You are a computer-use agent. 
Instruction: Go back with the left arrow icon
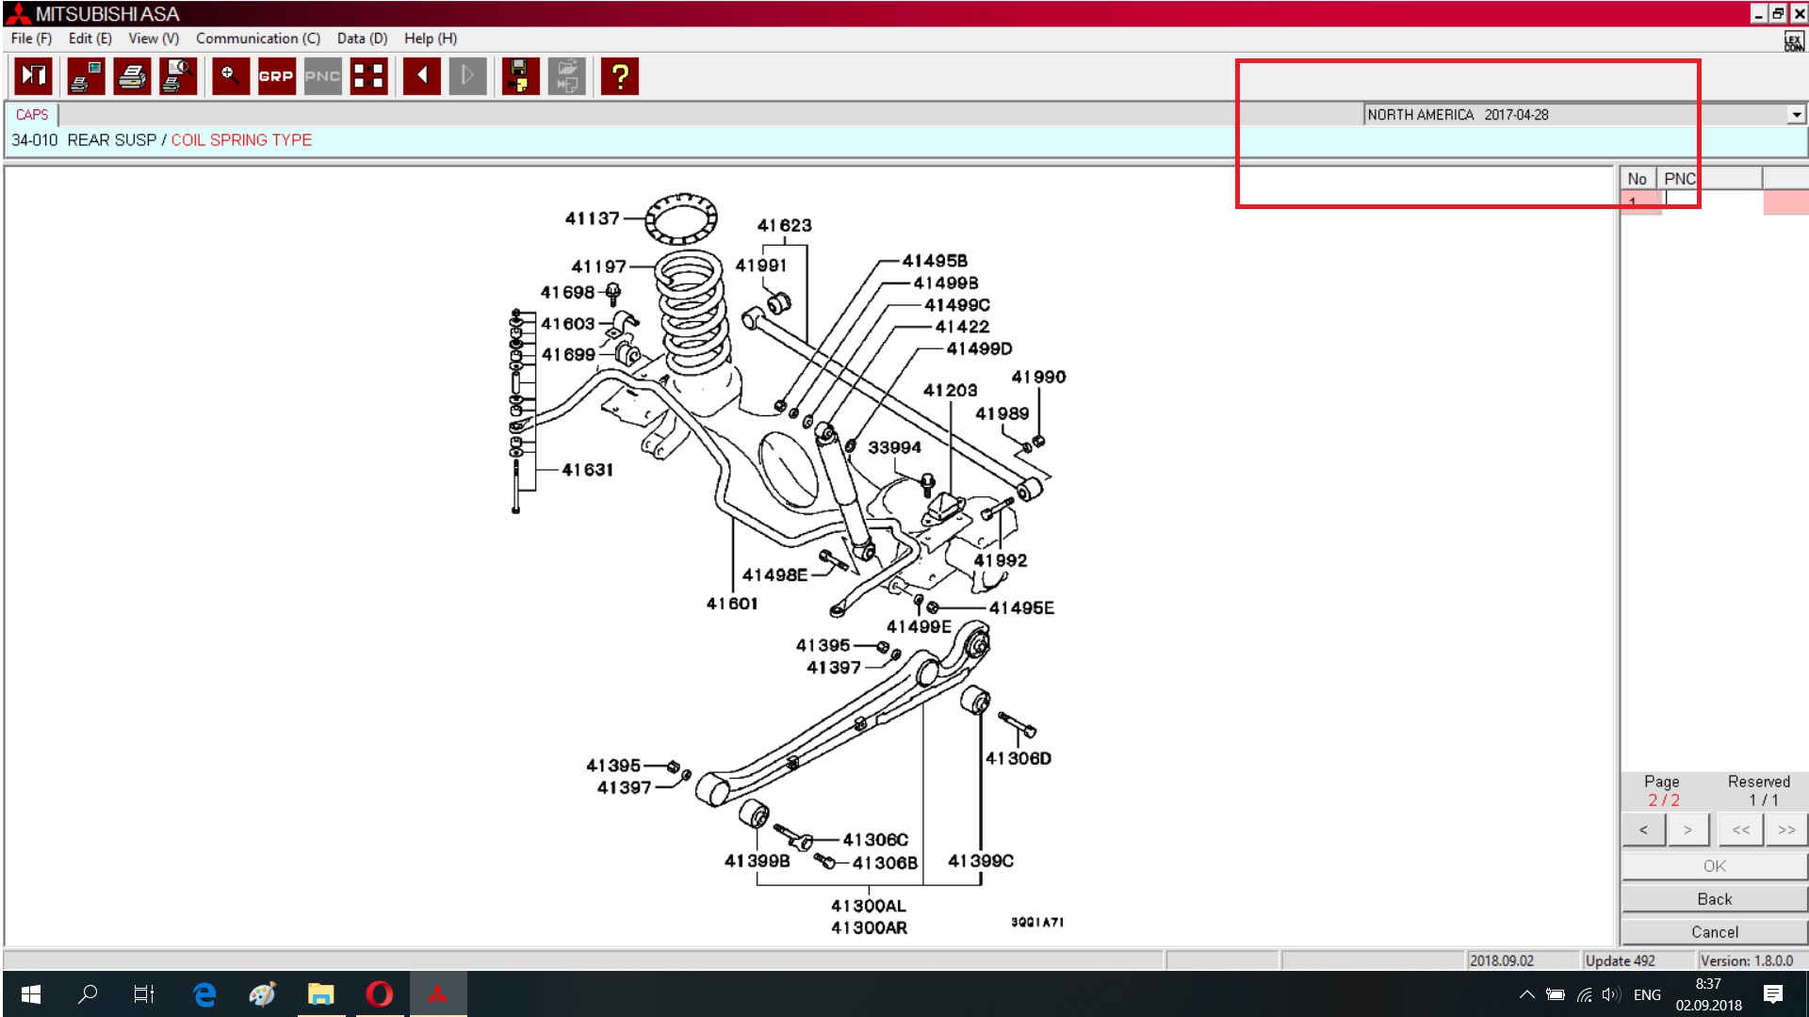click(x=421, y=76)
